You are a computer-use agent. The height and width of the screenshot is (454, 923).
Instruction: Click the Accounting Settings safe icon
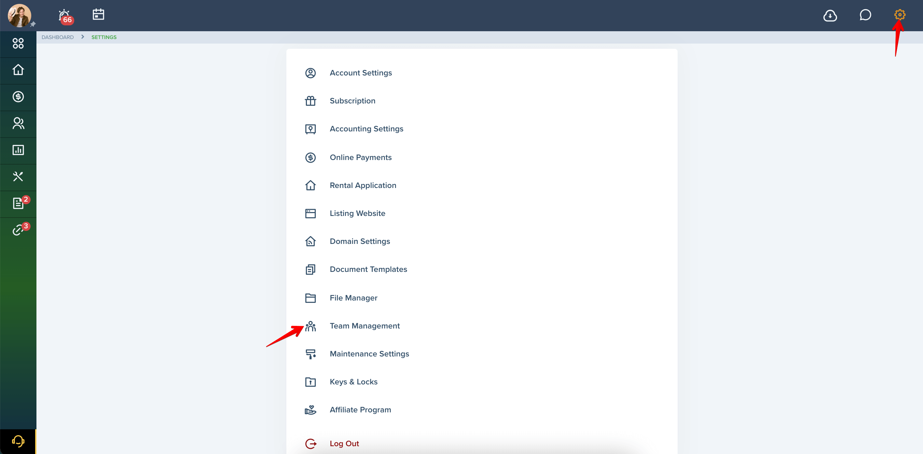310,129
